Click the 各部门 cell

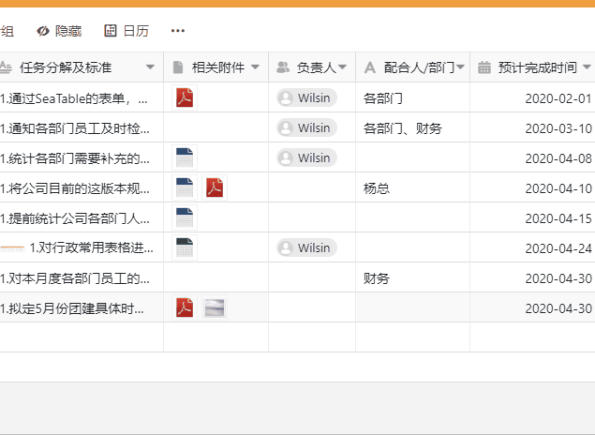point(413,97)
